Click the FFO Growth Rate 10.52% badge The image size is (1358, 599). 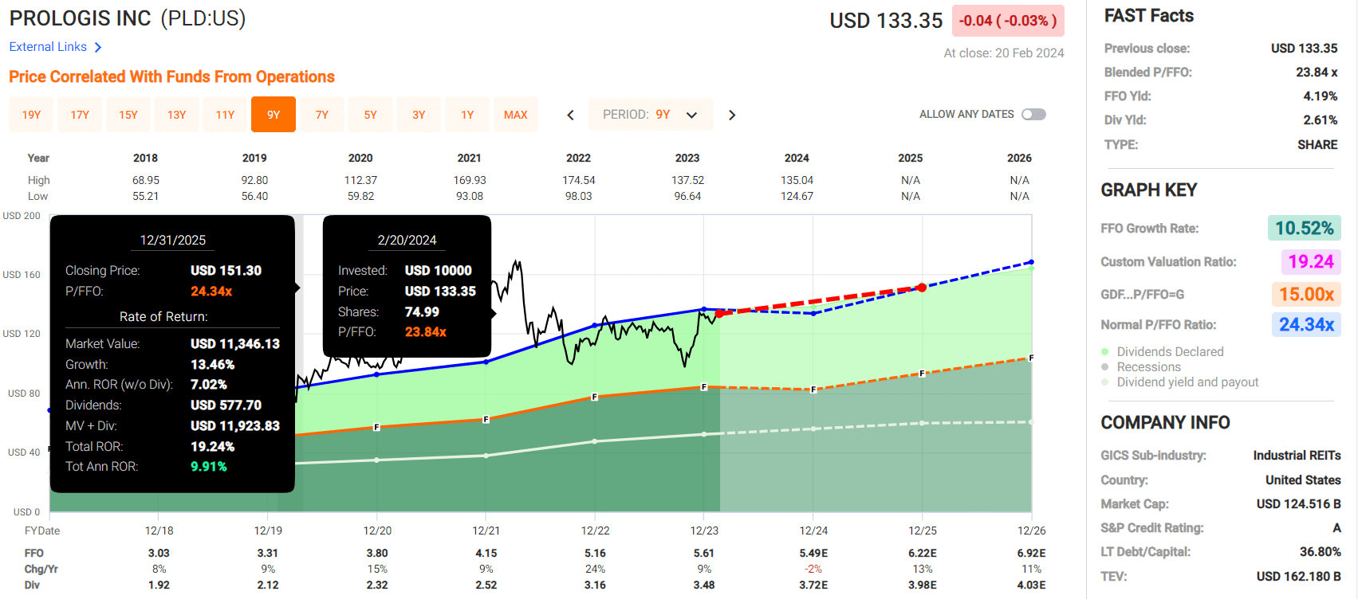pyautogui.click(x=1304, y=229)
